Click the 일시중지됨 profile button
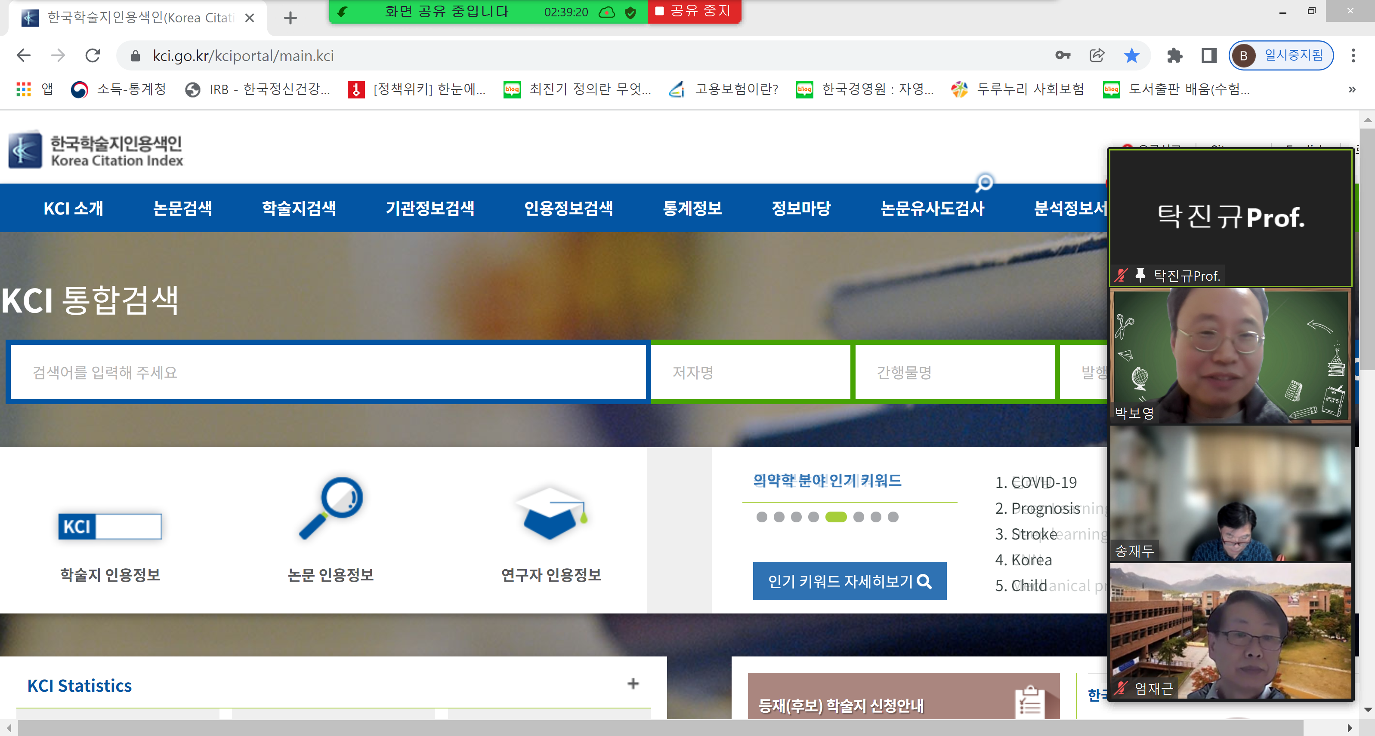The width and height of the screenshot is (1375, 736). (x=1280, y=55)
